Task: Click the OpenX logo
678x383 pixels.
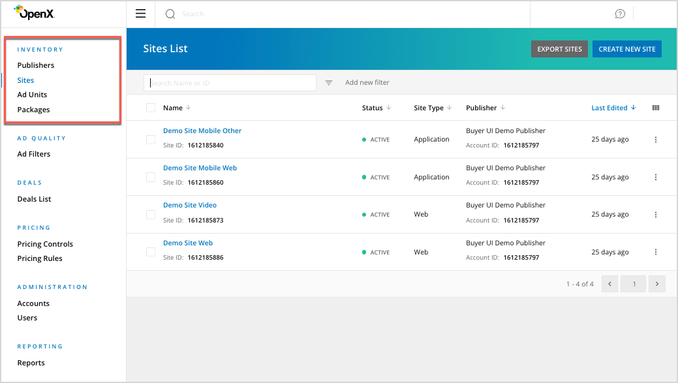Action: tap(34, 12)
